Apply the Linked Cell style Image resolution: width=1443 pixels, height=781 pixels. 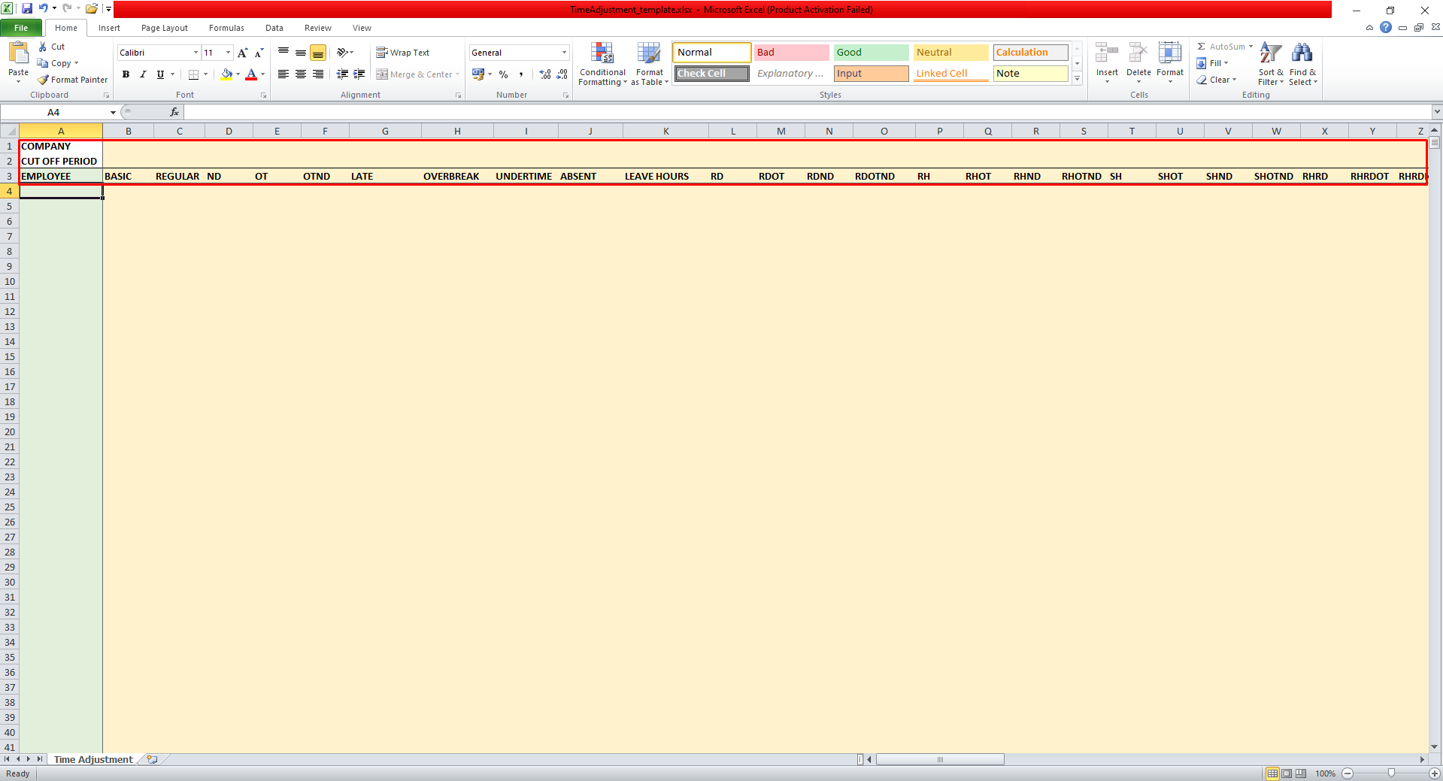coord(950,74)
